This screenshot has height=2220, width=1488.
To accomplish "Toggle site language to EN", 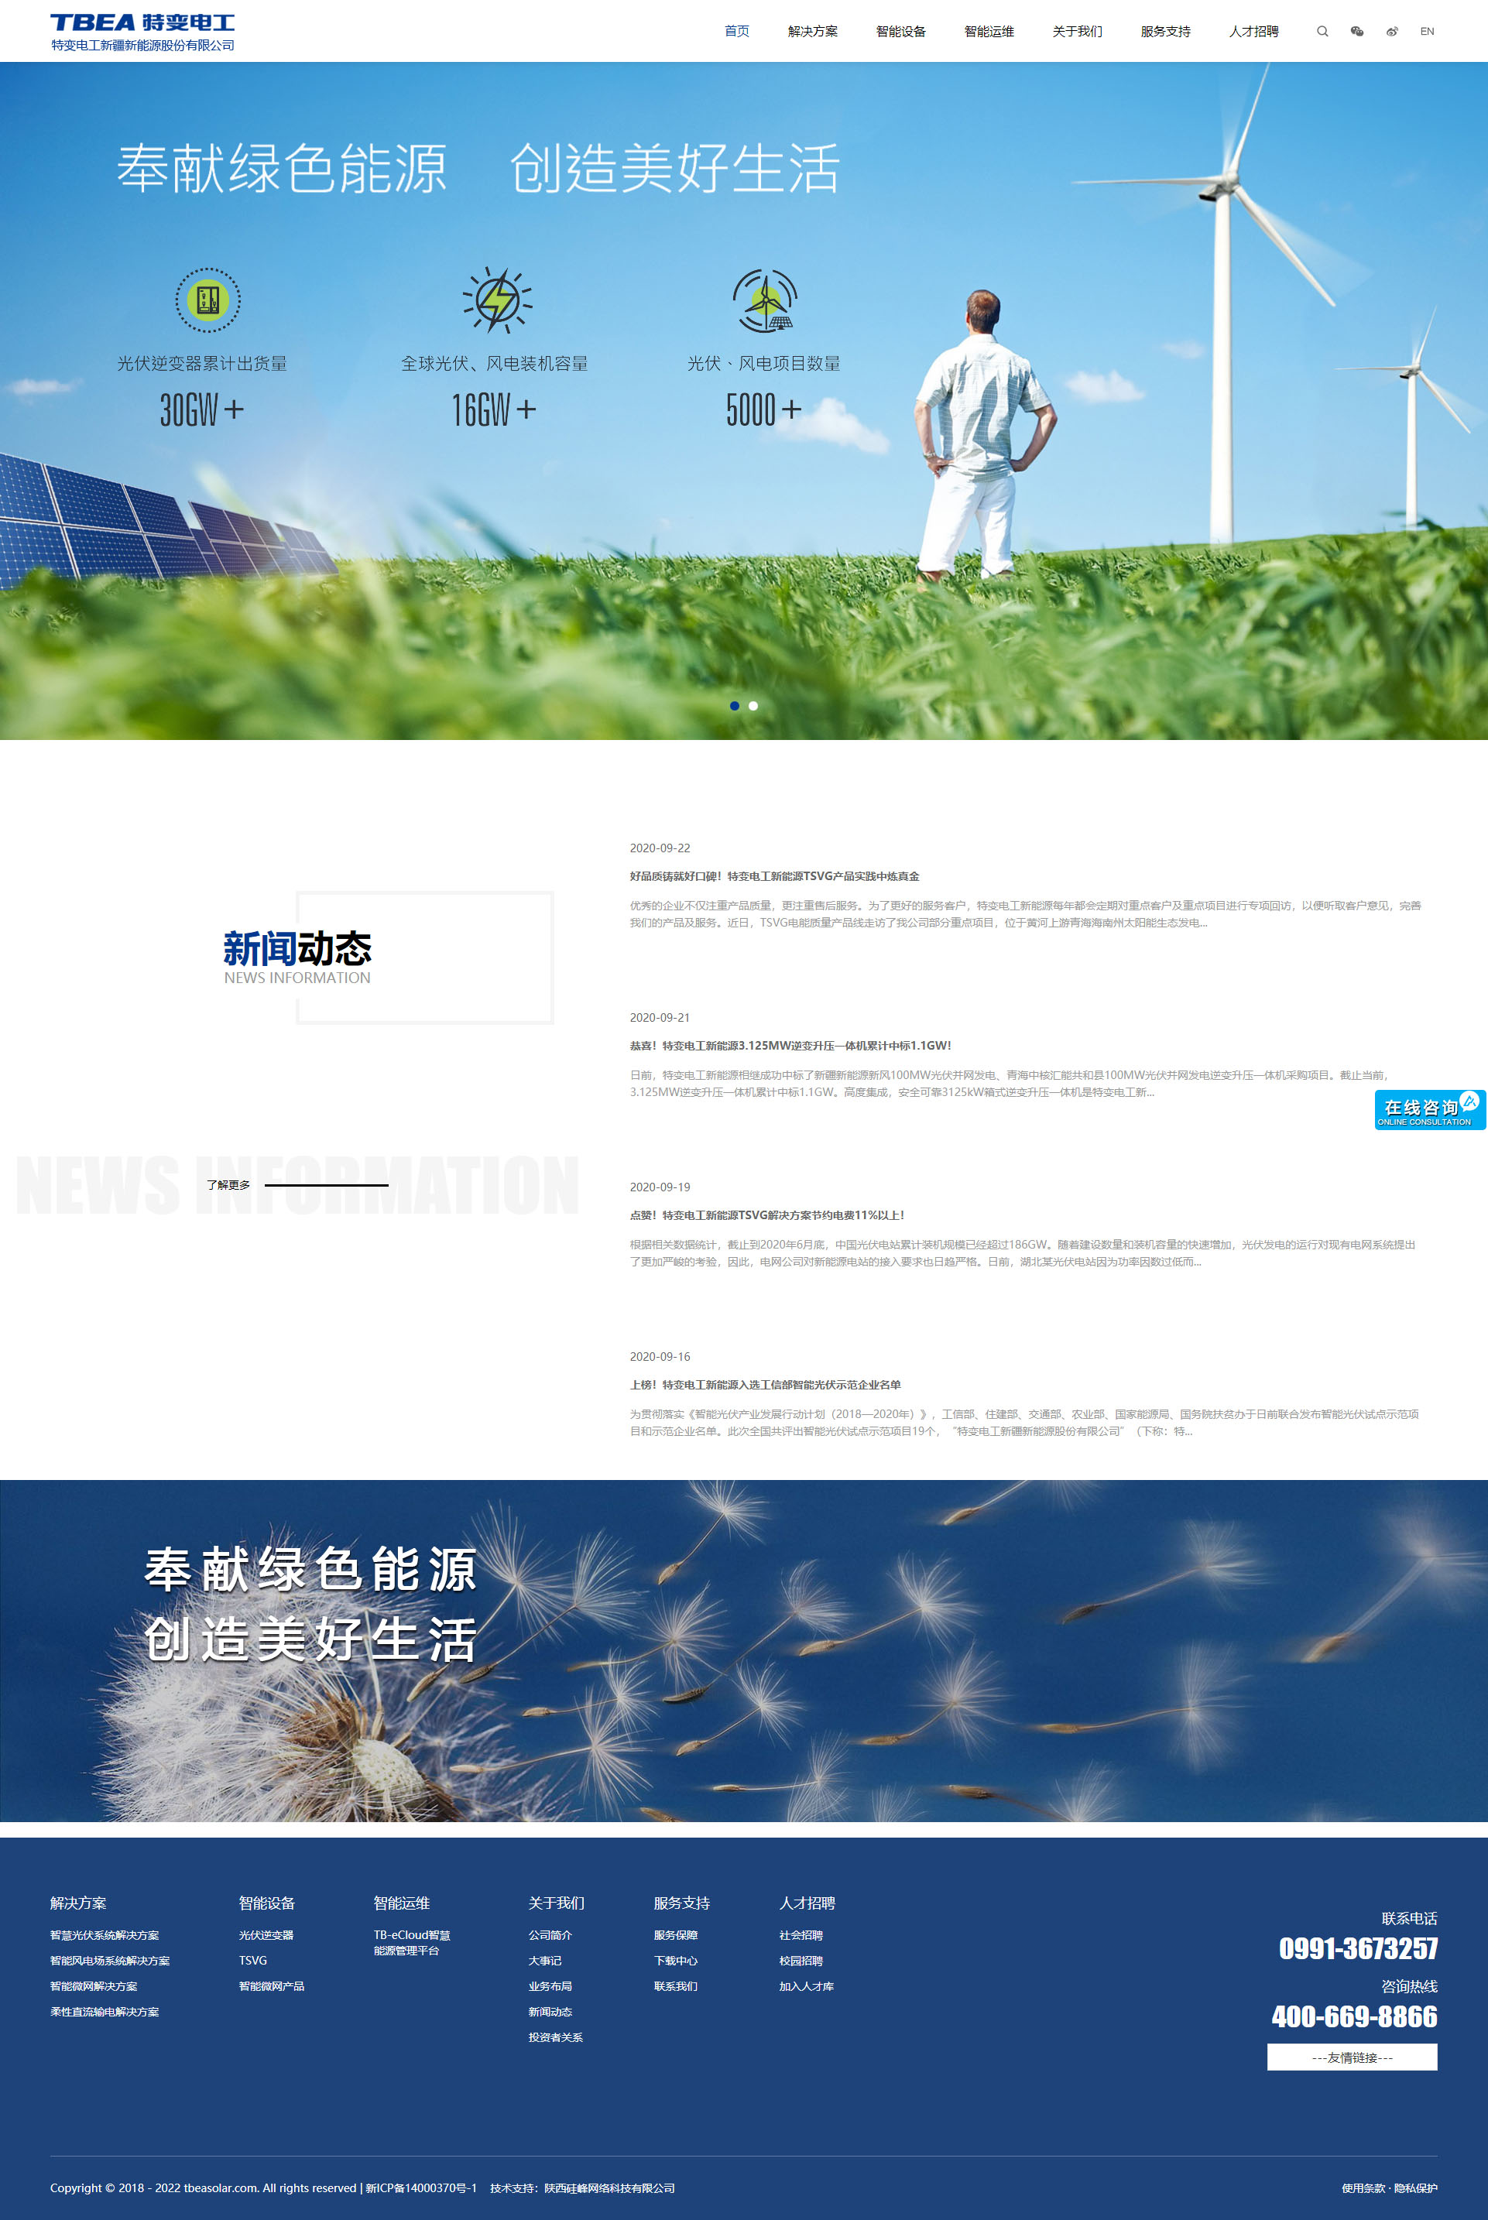I will (1428, 31).
